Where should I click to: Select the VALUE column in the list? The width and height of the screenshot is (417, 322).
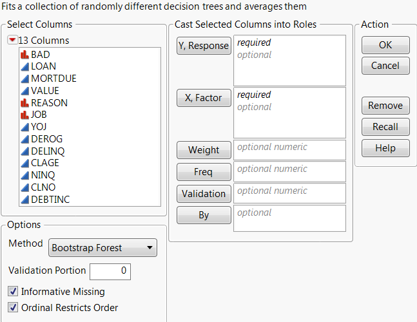point(45,91)
